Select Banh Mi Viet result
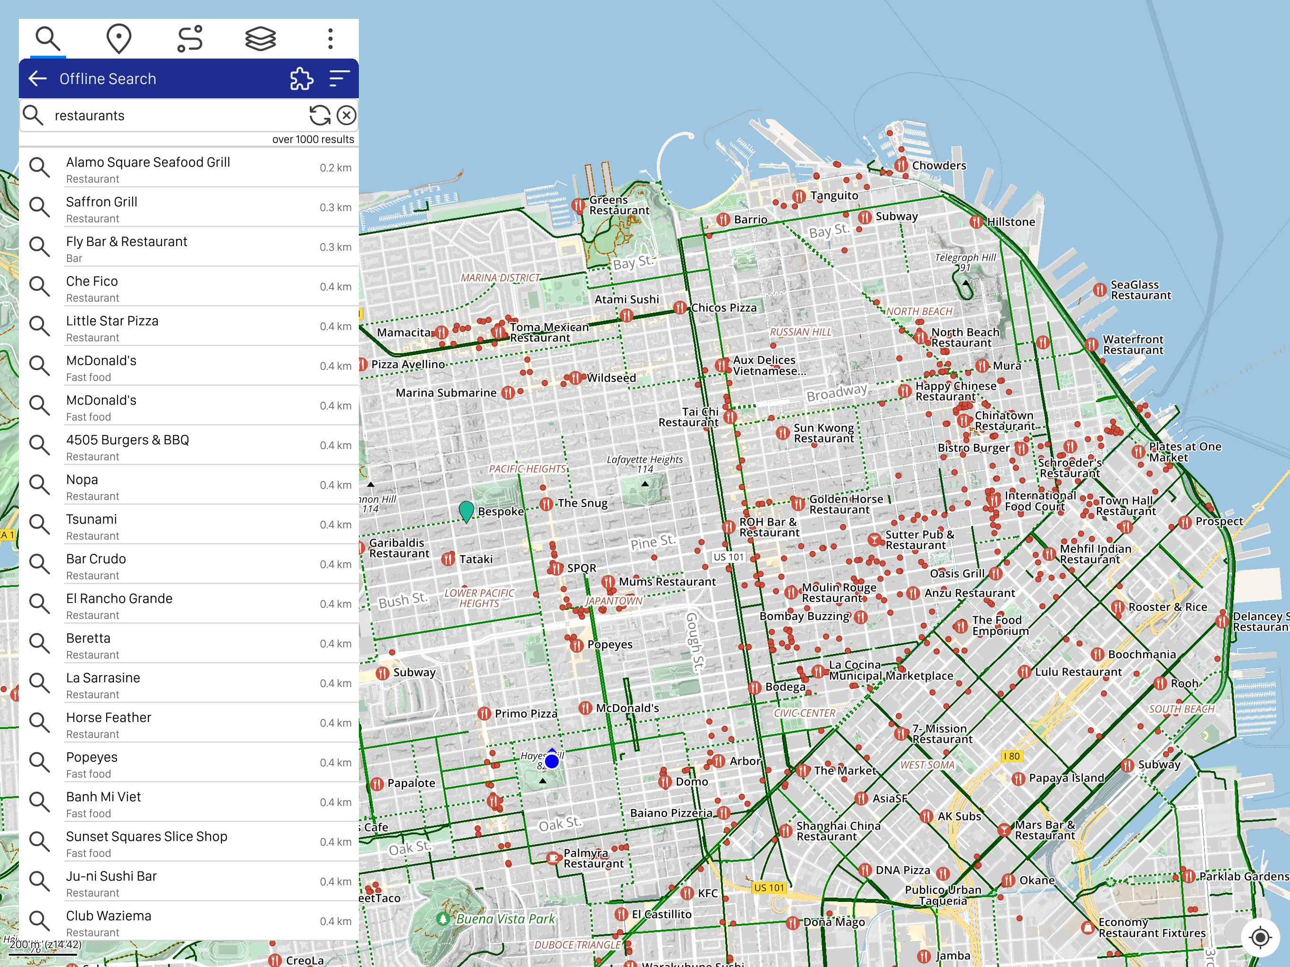This screenshot has height=967, width=1290. click(x=189, y=803)
